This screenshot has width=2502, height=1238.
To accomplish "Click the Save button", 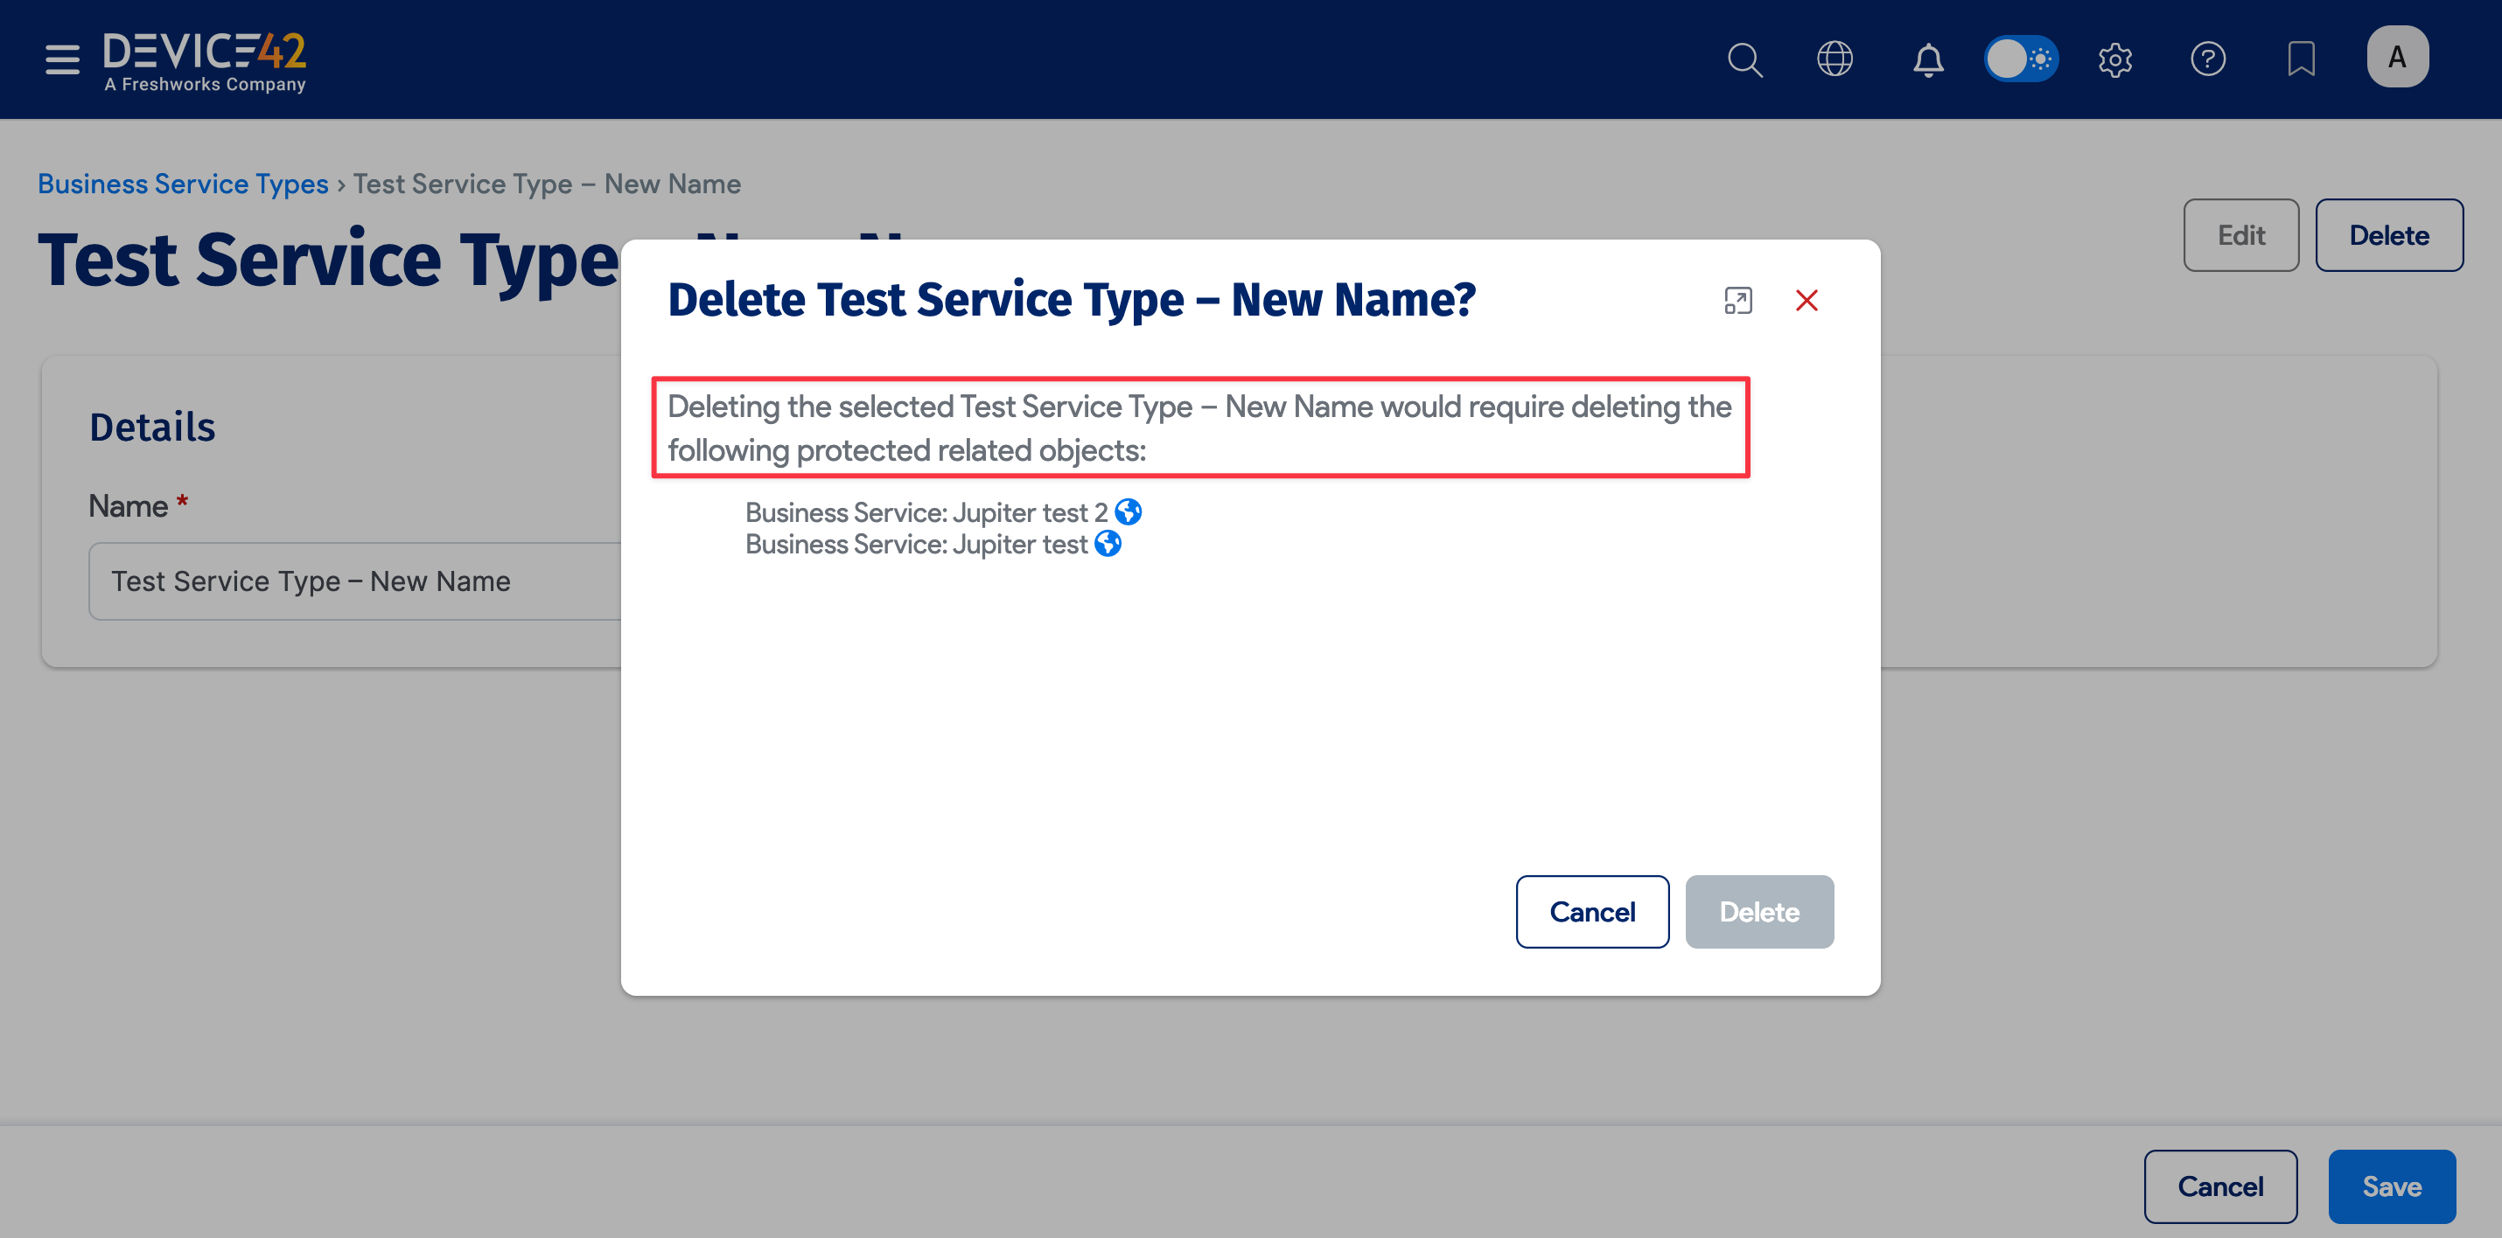I will point(2391,1186).
